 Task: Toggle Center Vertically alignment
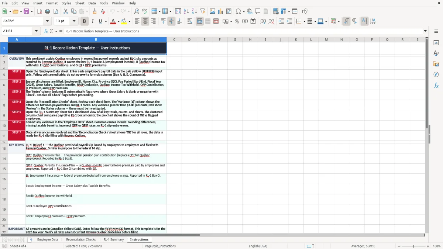tap(171, 21)
